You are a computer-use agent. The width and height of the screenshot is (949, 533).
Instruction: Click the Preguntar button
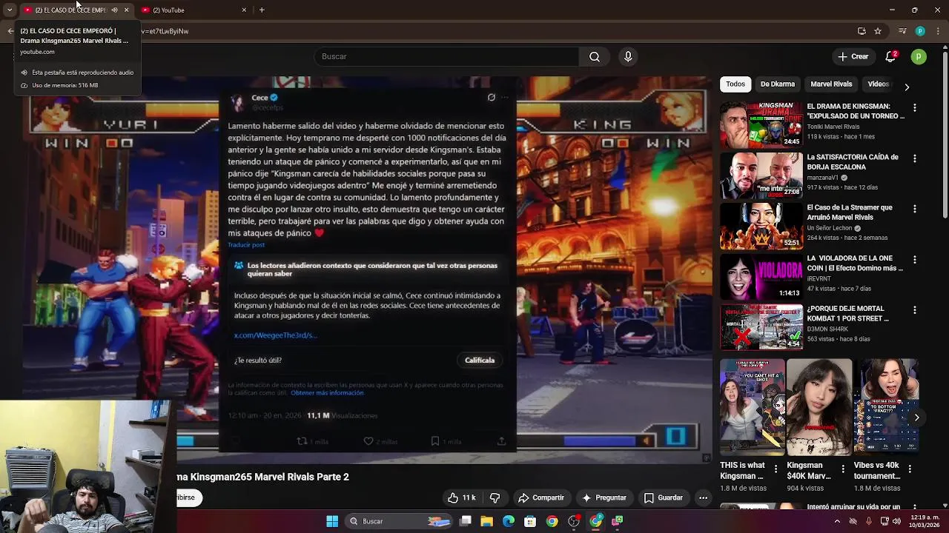coord(604,497)
